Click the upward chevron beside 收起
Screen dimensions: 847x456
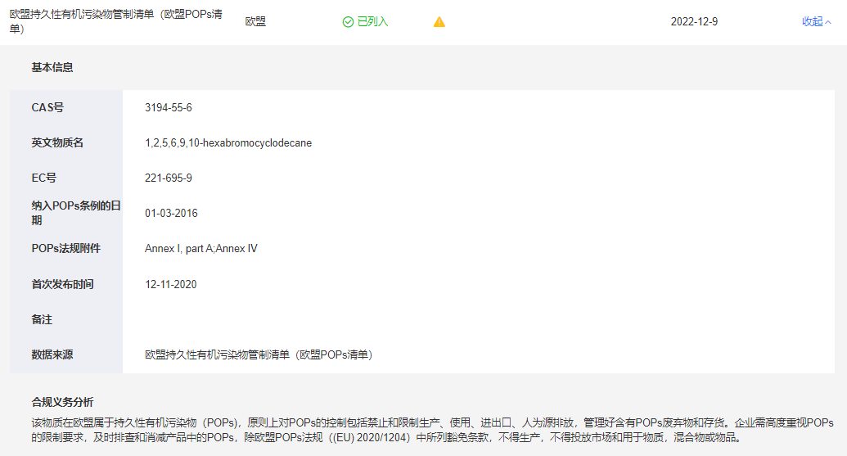coord(828,22)
